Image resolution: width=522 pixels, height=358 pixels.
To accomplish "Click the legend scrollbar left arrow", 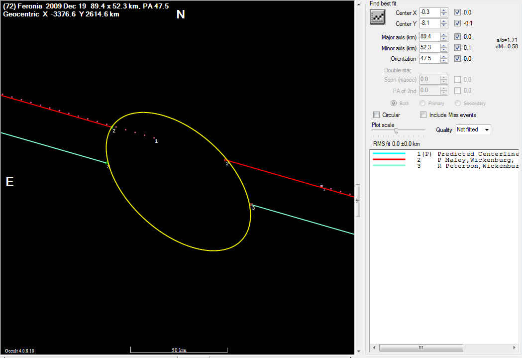I will point(374,348).
